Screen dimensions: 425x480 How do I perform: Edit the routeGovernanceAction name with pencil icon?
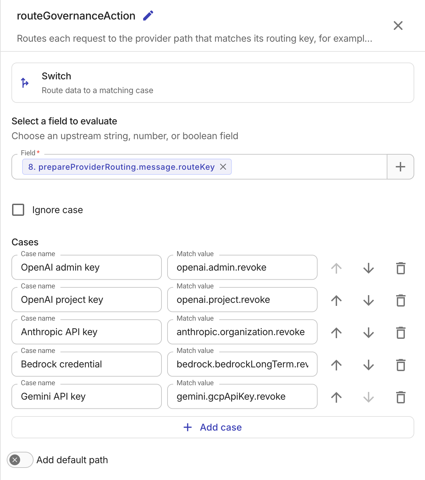[x=148, y=15]
